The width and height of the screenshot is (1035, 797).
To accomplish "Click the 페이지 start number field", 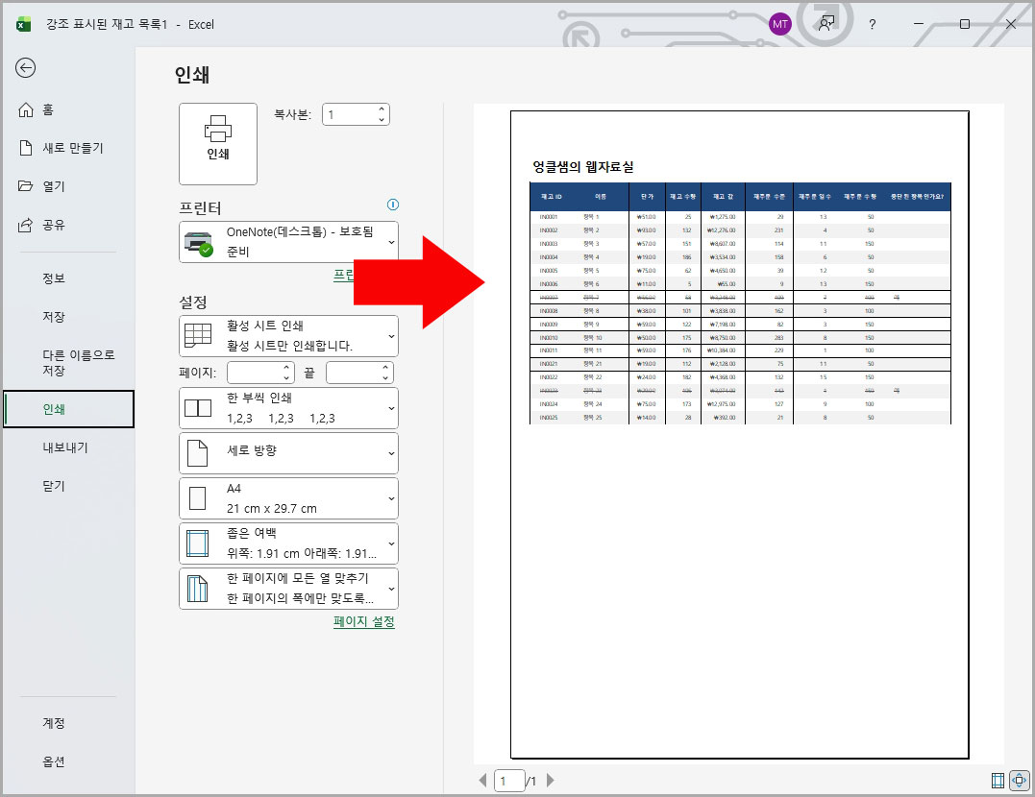I will tap(255, 373).
